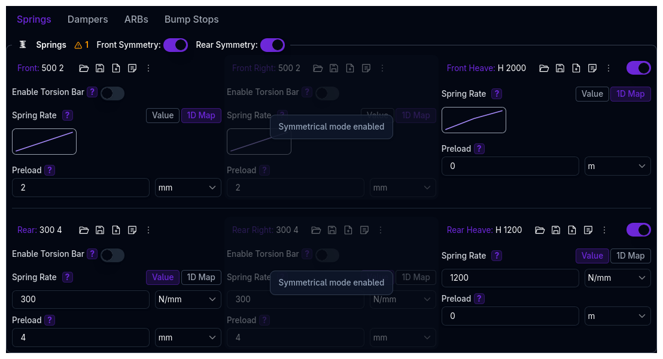Select 1D Map for Rear Spring Rate
The width and height of the screenshot is (663, 359).
point(201,277)
